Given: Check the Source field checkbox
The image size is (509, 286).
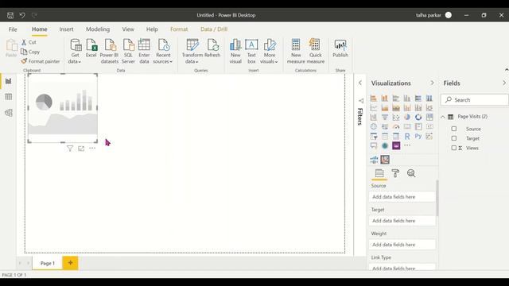Looking at the screenshot, I should [454, 129].
